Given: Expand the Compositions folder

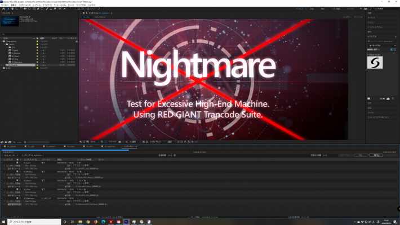Looking at the screenshot, I should point(2,41).
